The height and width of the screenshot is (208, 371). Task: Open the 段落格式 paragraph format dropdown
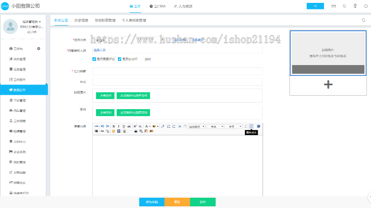coord(197,126)
